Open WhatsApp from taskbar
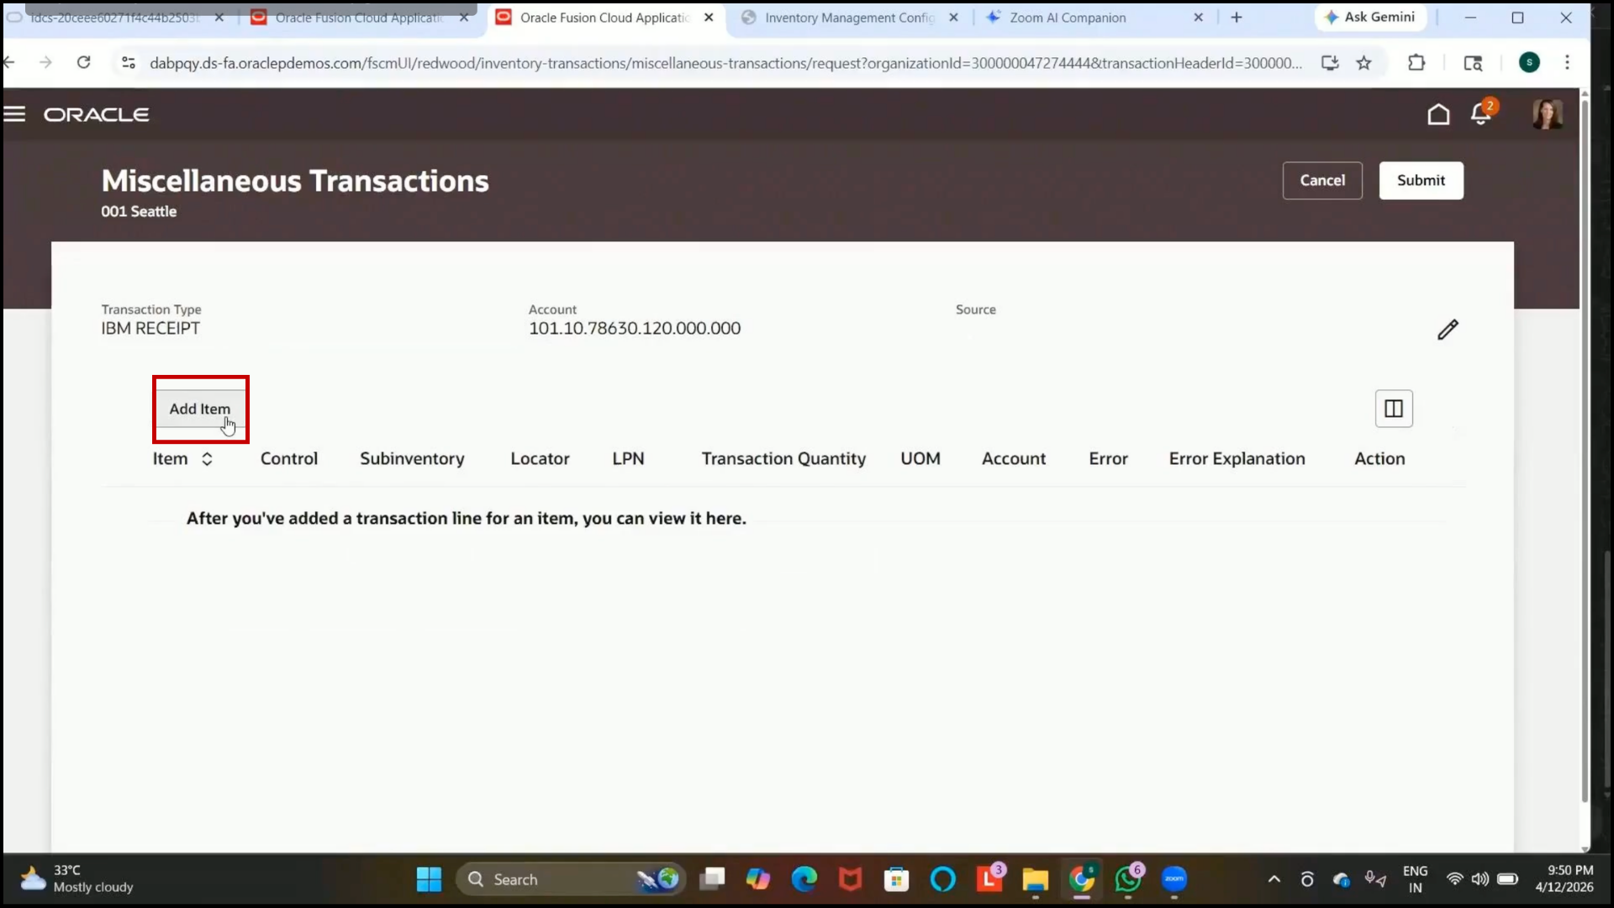Screen dimensions: 1614x908 click(x=1128, y=879)
